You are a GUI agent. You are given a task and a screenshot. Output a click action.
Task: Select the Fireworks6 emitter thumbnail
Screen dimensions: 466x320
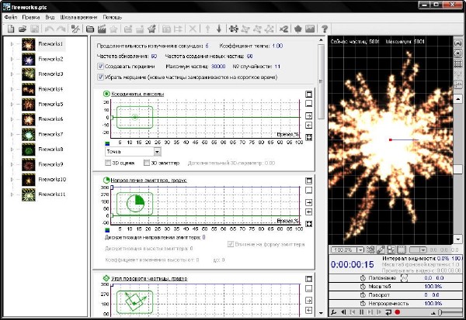(x=30, y=119)
